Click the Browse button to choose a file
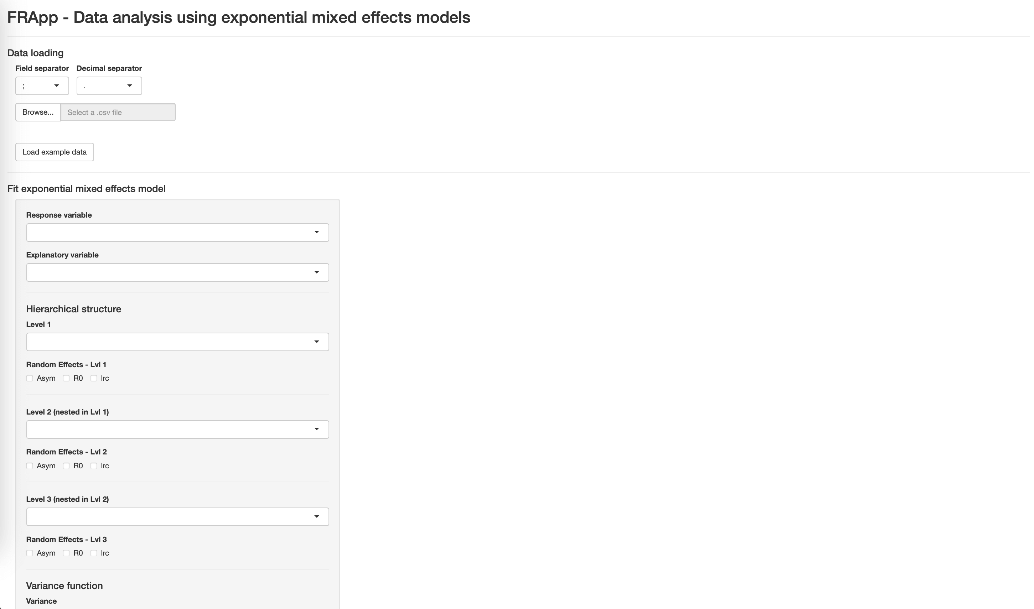 pyautogui.click(x=38, y=111)
